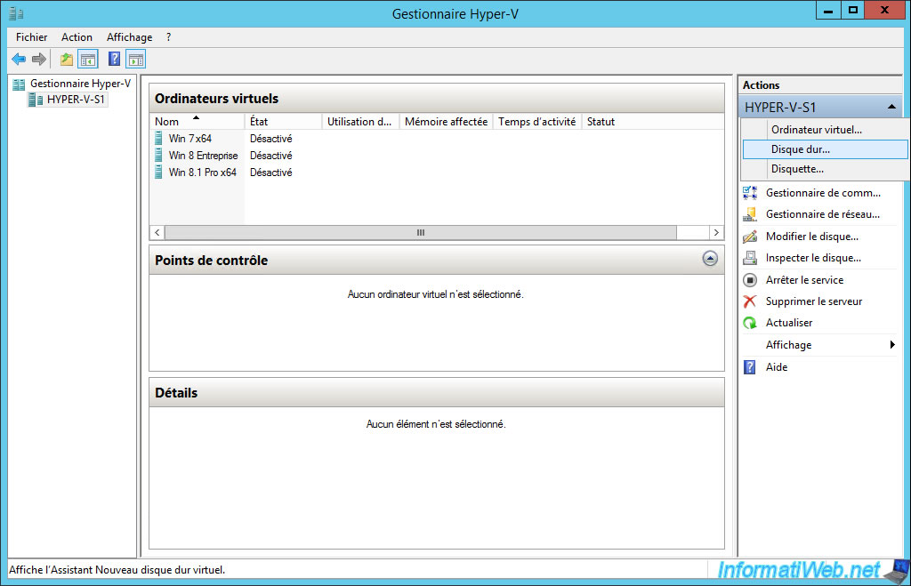
Task: Click the Inspecter le disque icon
Action: pos(750,258)
